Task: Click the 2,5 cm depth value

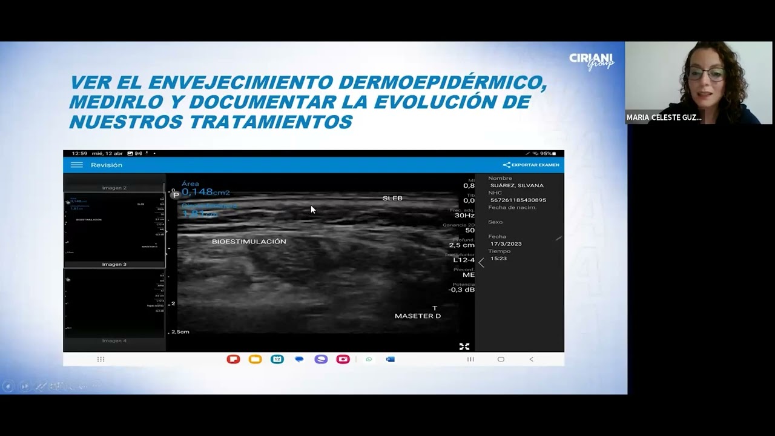Action: pyautogui.click(x=462, y=245)
